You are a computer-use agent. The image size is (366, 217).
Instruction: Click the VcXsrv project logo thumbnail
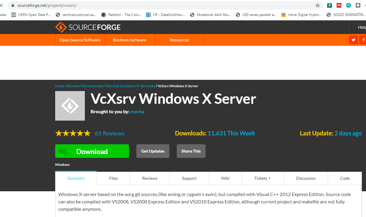[70, 106]
